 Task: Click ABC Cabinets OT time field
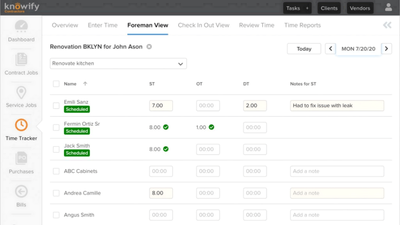coord(208,171)
